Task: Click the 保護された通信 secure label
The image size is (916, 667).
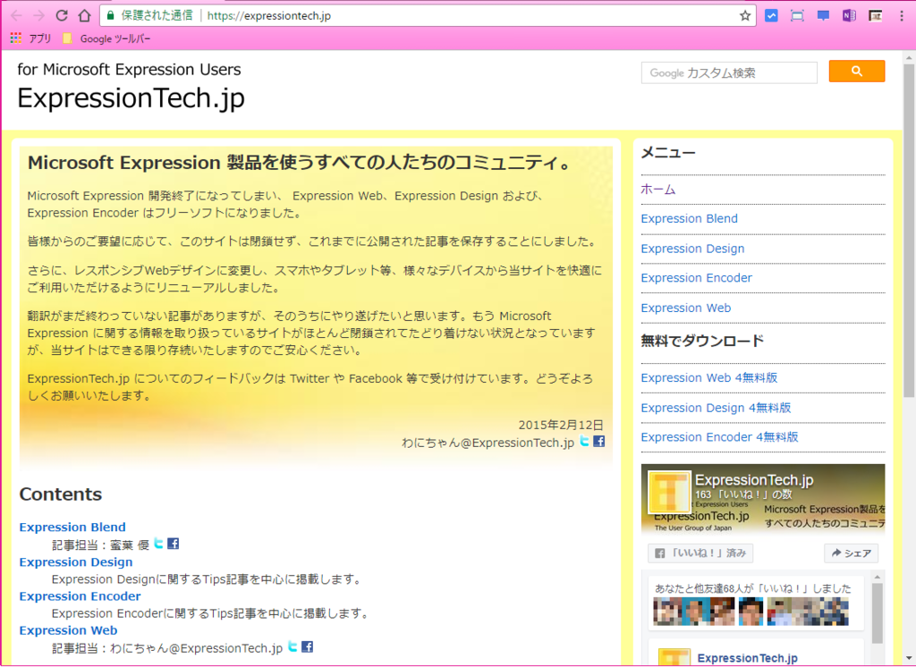Action: point(157,16)
